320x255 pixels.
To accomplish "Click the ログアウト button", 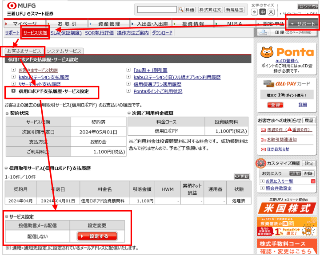I will pyautogui.click(x=307, y=7).
